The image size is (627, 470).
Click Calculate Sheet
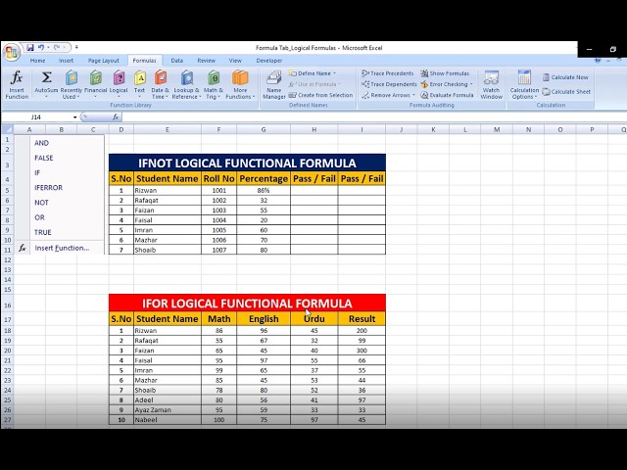pos(566,92)
